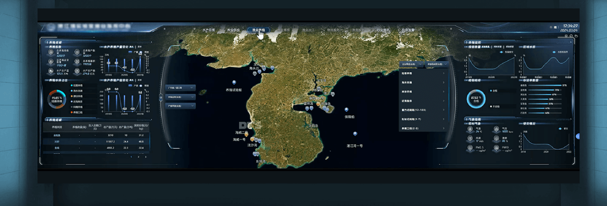The height and width of the screenshot is (206, 607).
Task: Click the PM2.5 air quality icon
Action: pyautogui.click(x=470, y=148)
